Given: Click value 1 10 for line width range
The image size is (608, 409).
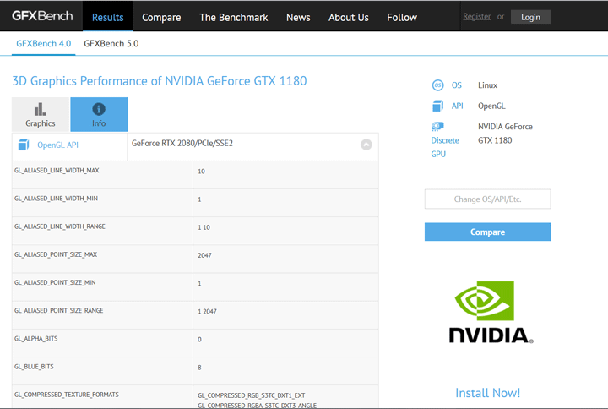Looking at the screenshot, I should click(x=204, y=227).
